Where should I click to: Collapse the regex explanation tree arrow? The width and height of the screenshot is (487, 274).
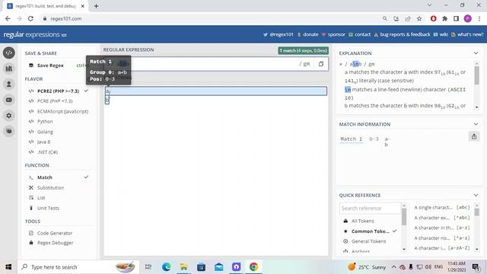point(341,64)
